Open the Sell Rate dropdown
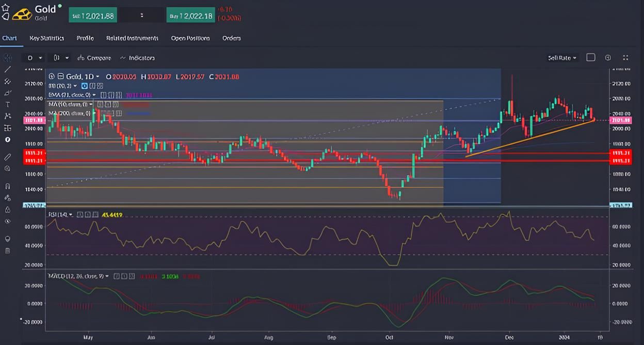This screenshot has width=644, height=345. (562, 58)
